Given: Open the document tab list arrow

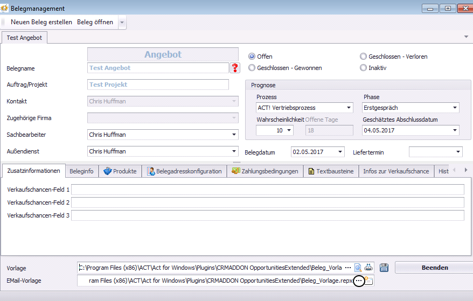Looking at the screenshot, I should tap(466, 37).
